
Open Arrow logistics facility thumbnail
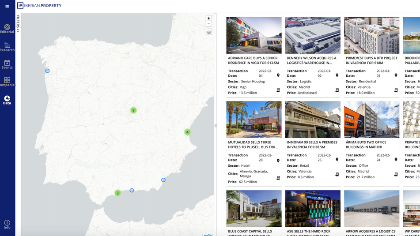click(372, 209)
